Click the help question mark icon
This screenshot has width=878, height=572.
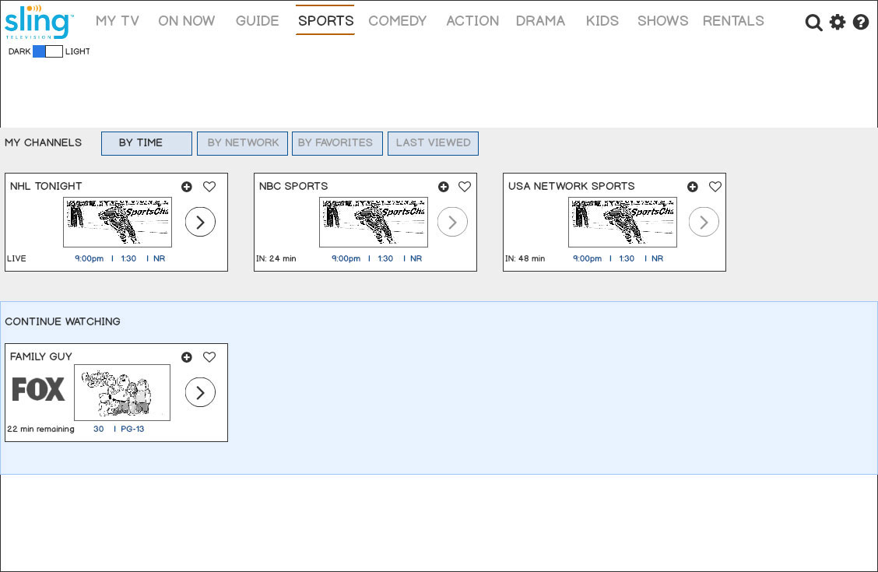861,22
